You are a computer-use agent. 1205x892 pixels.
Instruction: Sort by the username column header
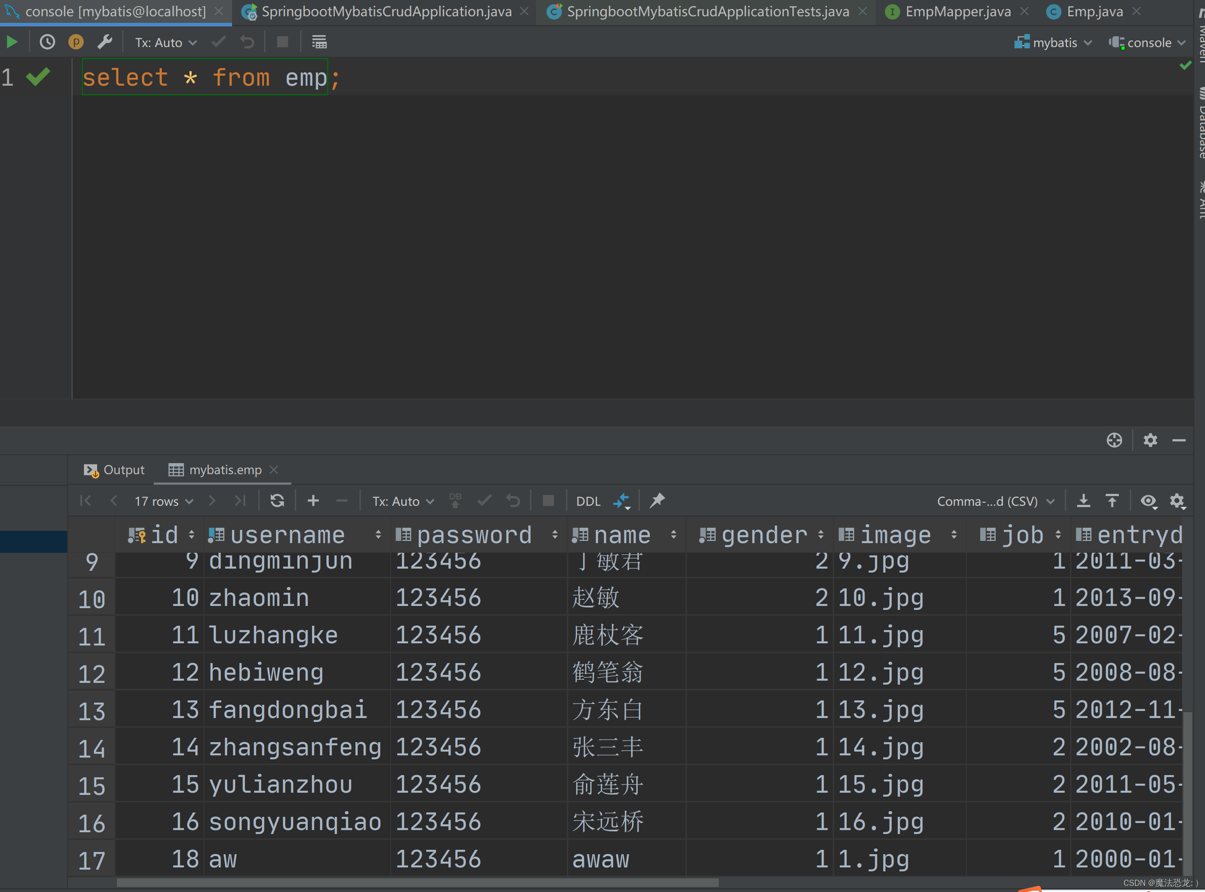tap(287, 535)
